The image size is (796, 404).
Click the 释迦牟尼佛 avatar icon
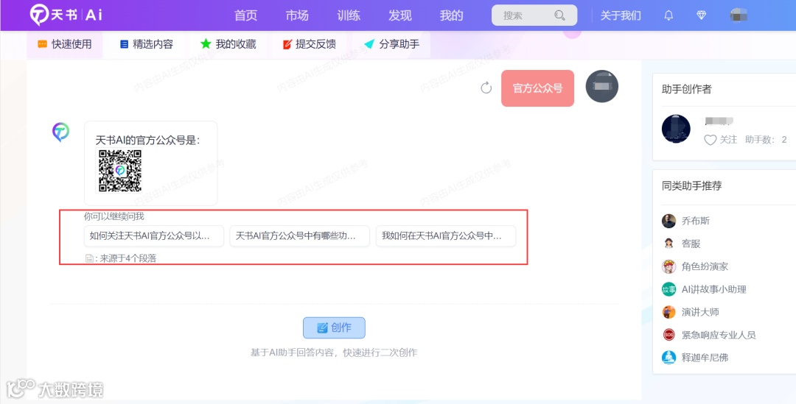point(669,358)
